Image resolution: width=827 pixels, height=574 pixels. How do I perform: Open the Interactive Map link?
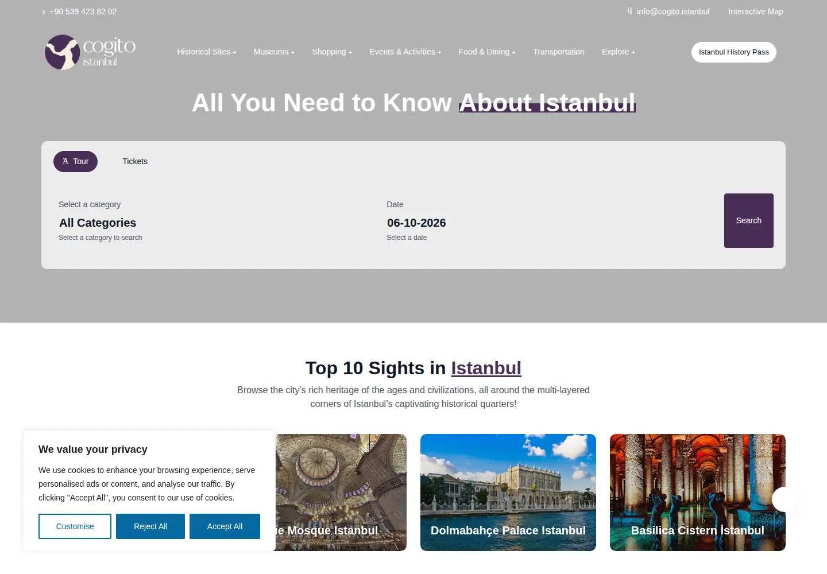tap(756, 11)
